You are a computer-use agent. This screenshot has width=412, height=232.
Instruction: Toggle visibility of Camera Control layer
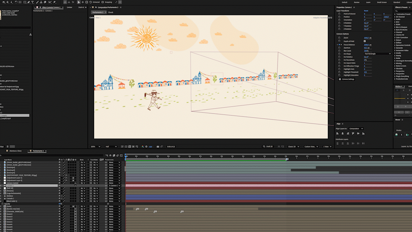60,183
